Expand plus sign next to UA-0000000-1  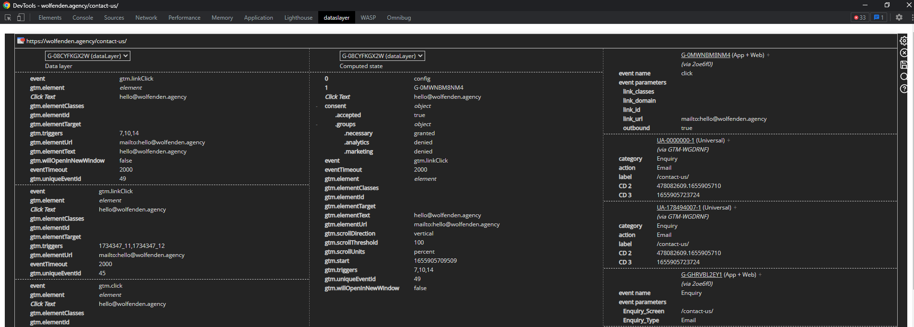[x=729, y=140]
